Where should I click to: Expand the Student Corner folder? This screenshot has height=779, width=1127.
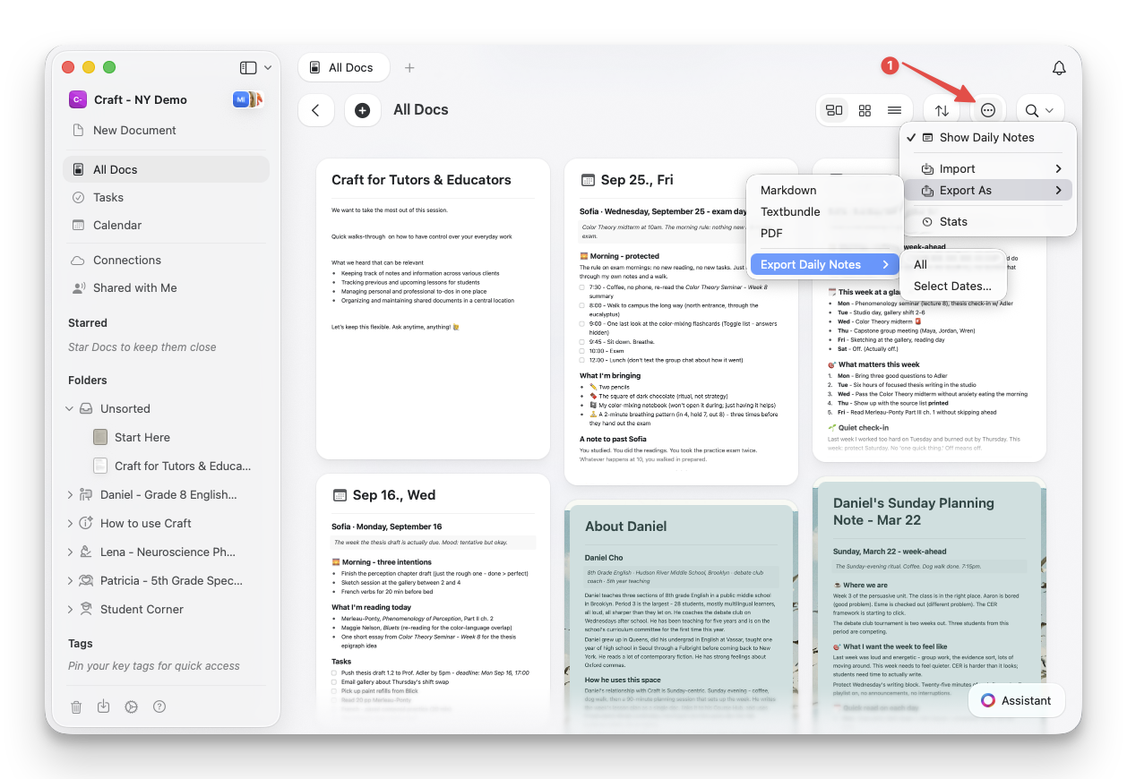coord(70,609)
